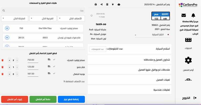201x105 pixels.
Task: Toggle checkmark for بوجيه اشتعال
Action: click(x=54, y=73)
